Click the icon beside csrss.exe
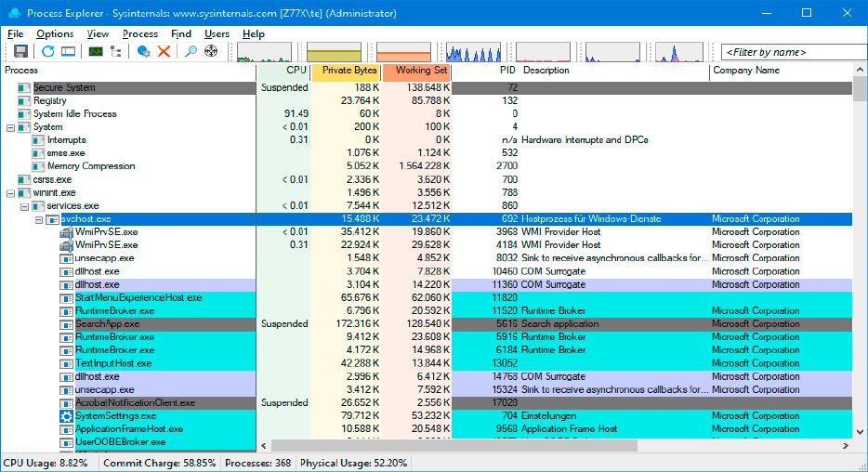This screenshot has width=868, height=472. pyautogui.click(x=24, y=179)
